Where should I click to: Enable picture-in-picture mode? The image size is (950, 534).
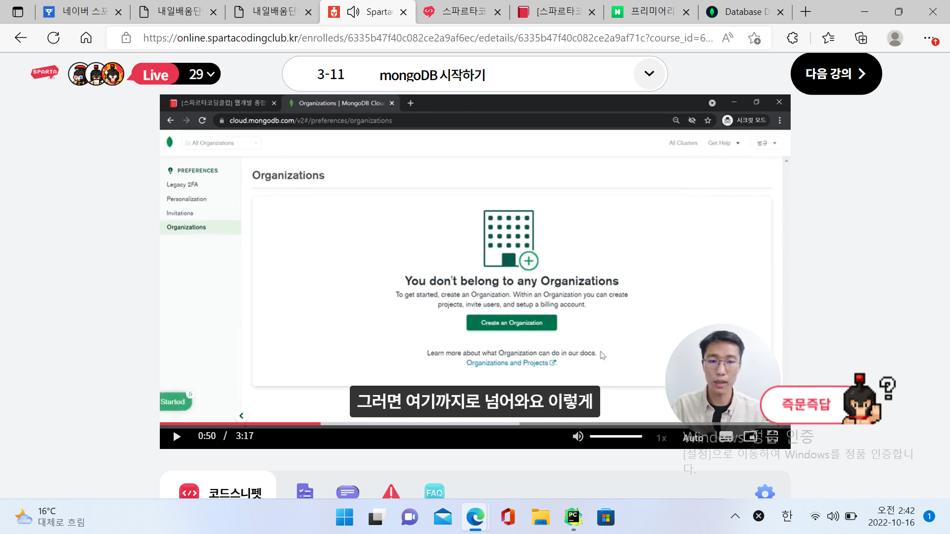coord(751,437)
